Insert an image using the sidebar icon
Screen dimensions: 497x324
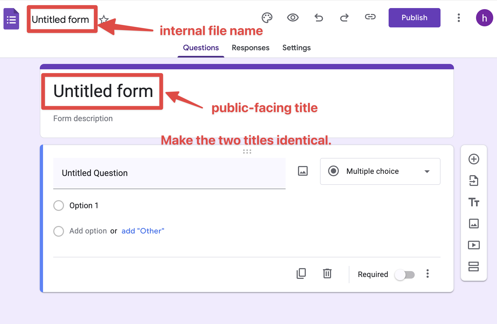click(474, 224)
